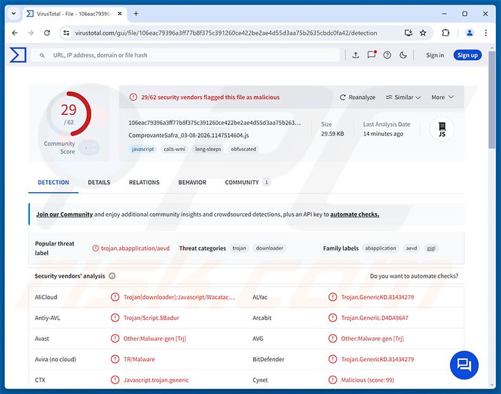
Task: Click the downloader threat category chip
Action: (270, 248)
